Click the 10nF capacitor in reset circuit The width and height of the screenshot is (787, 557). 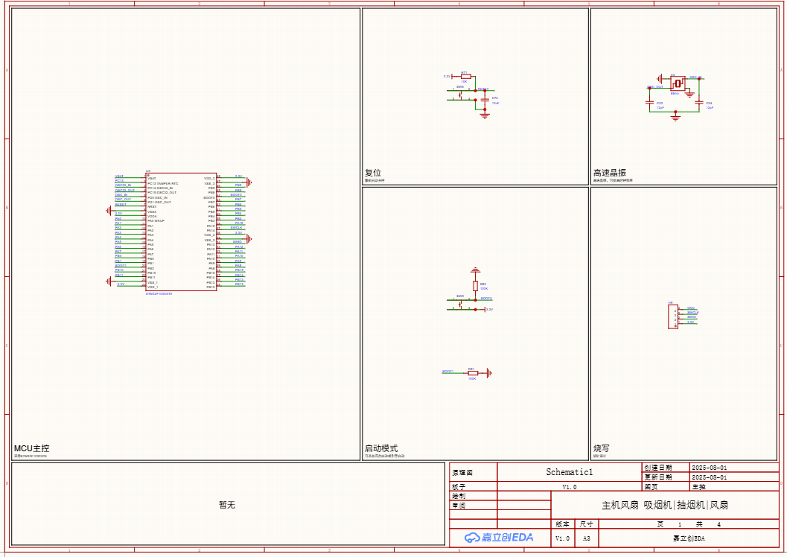coord(485,101)
